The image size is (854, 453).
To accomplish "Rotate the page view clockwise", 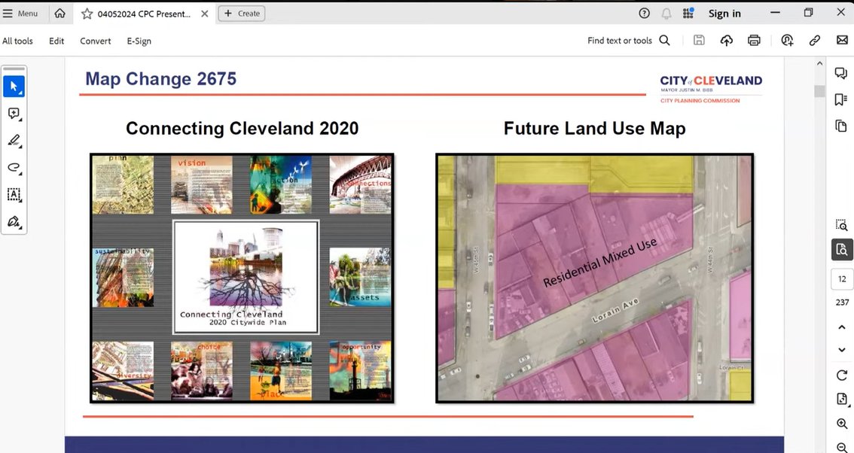I will click(842, 375).
